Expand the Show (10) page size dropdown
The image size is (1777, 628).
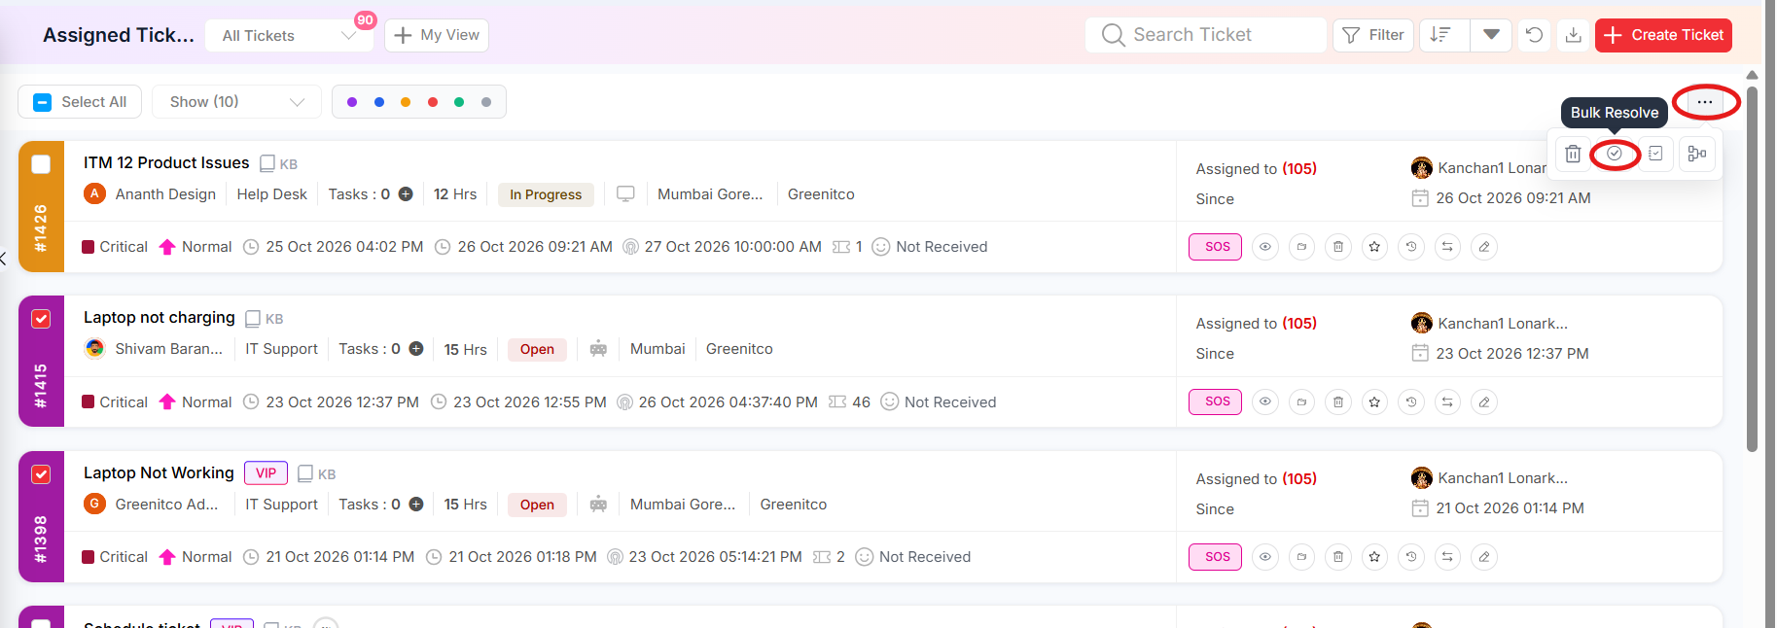(236, 102)
